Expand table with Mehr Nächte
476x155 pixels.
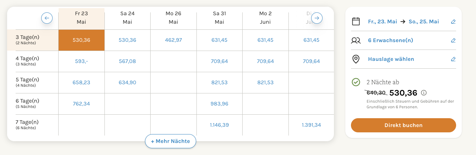click(171, 141)
